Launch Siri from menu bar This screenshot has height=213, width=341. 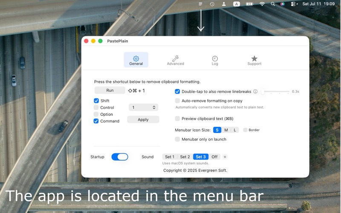point(282,4)
